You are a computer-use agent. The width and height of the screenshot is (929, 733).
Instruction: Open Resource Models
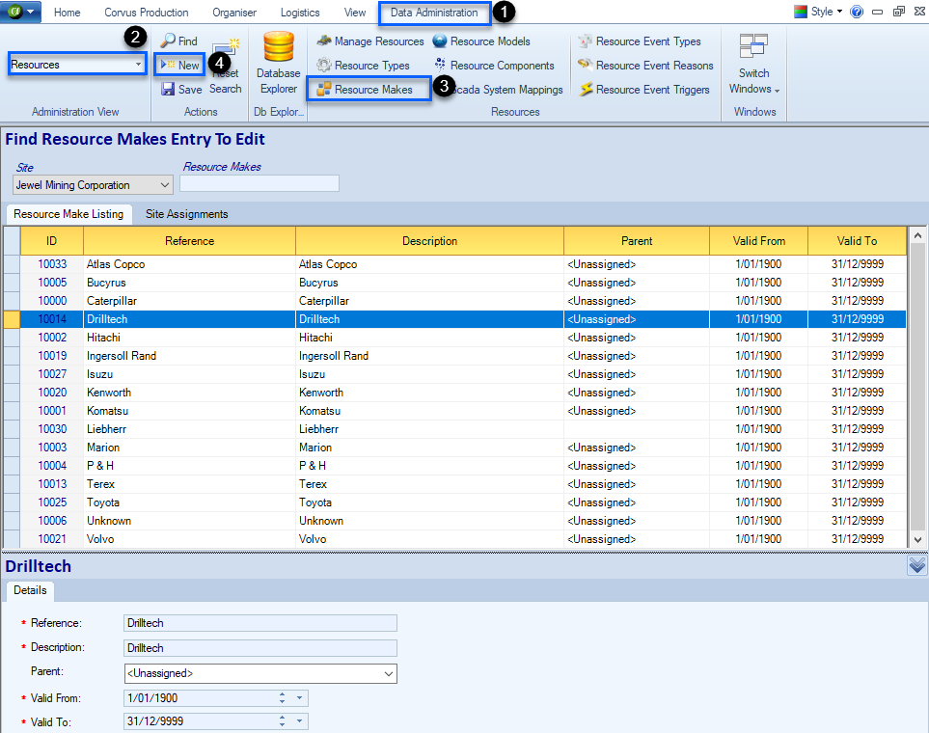(481, 41)
